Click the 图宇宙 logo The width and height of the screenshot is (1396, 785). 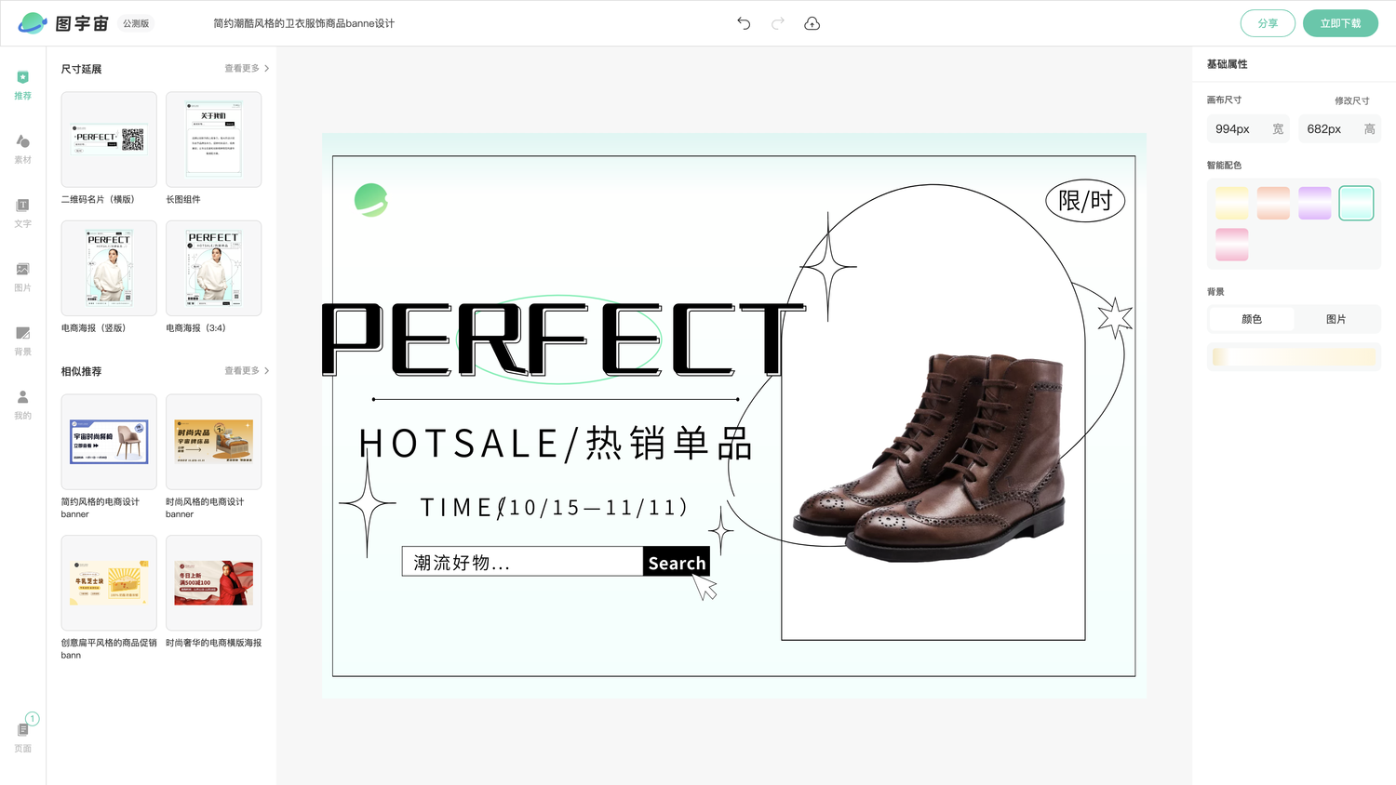63,23
